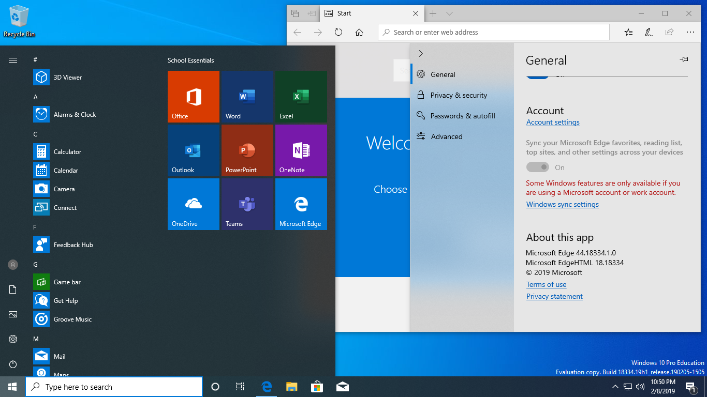Open Passwords & autofill tab

[462, 116]
